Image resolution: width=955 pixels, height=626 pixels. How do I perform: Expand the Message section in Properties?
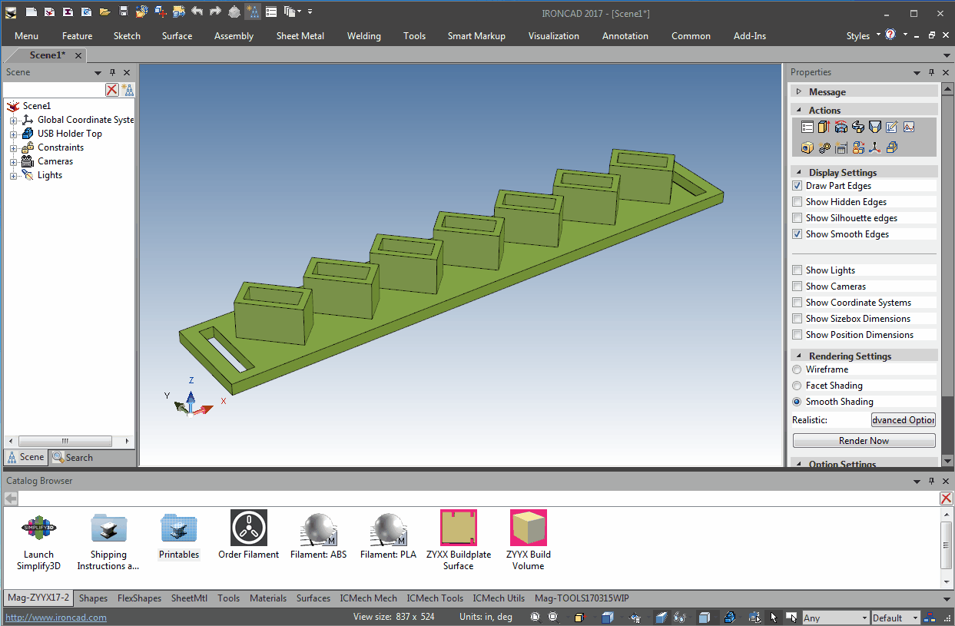[x=799, y=91]
